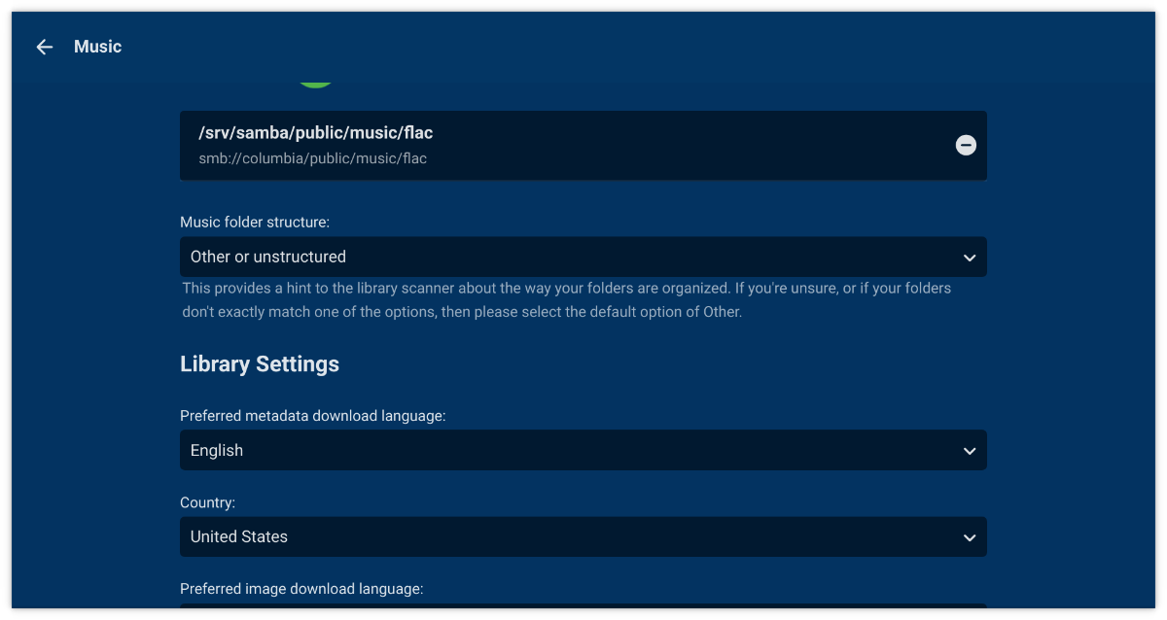The width and height of the screenshot is (1167, 620).
Task: Click the green add folder button
Action: click(x=315, y=82)
